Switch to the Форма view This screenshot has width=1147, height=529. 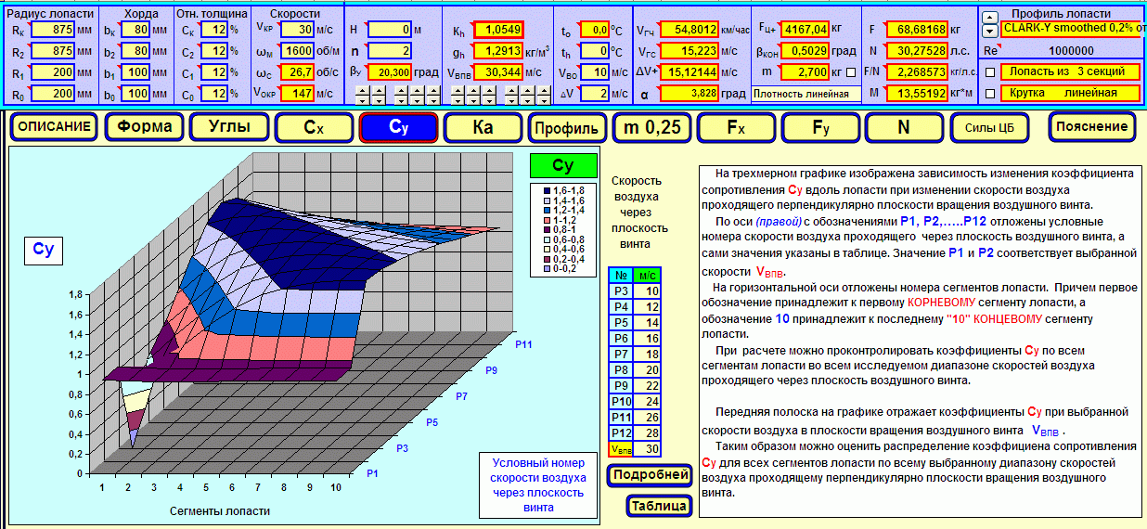[x=146, y=127]
